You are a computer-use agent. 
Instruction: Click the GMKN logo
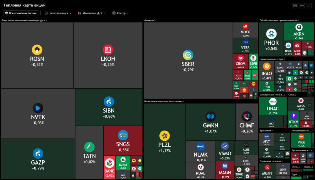211,117
